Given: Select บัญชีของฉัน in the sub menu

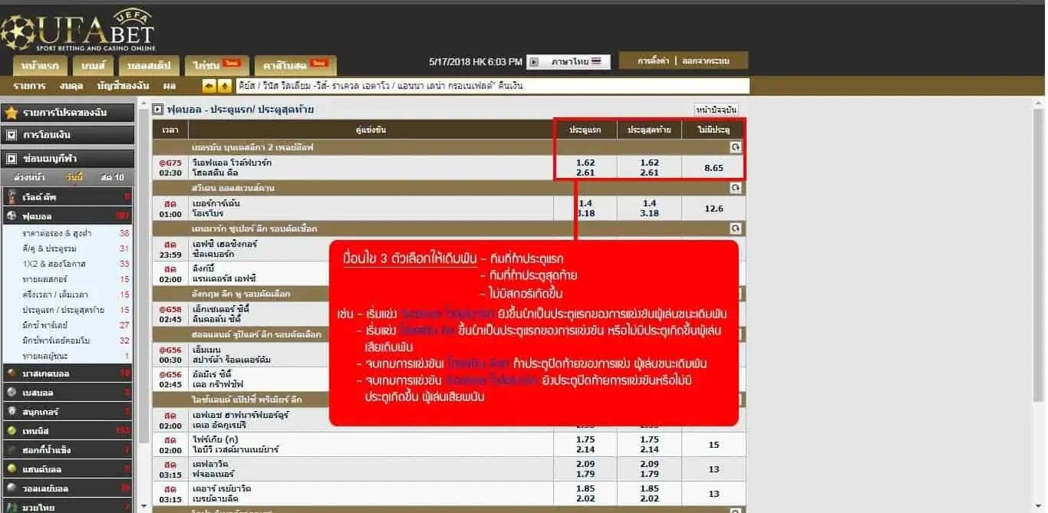Looking at the screenshot, I should pyautogui.click(x=123, y=86).
